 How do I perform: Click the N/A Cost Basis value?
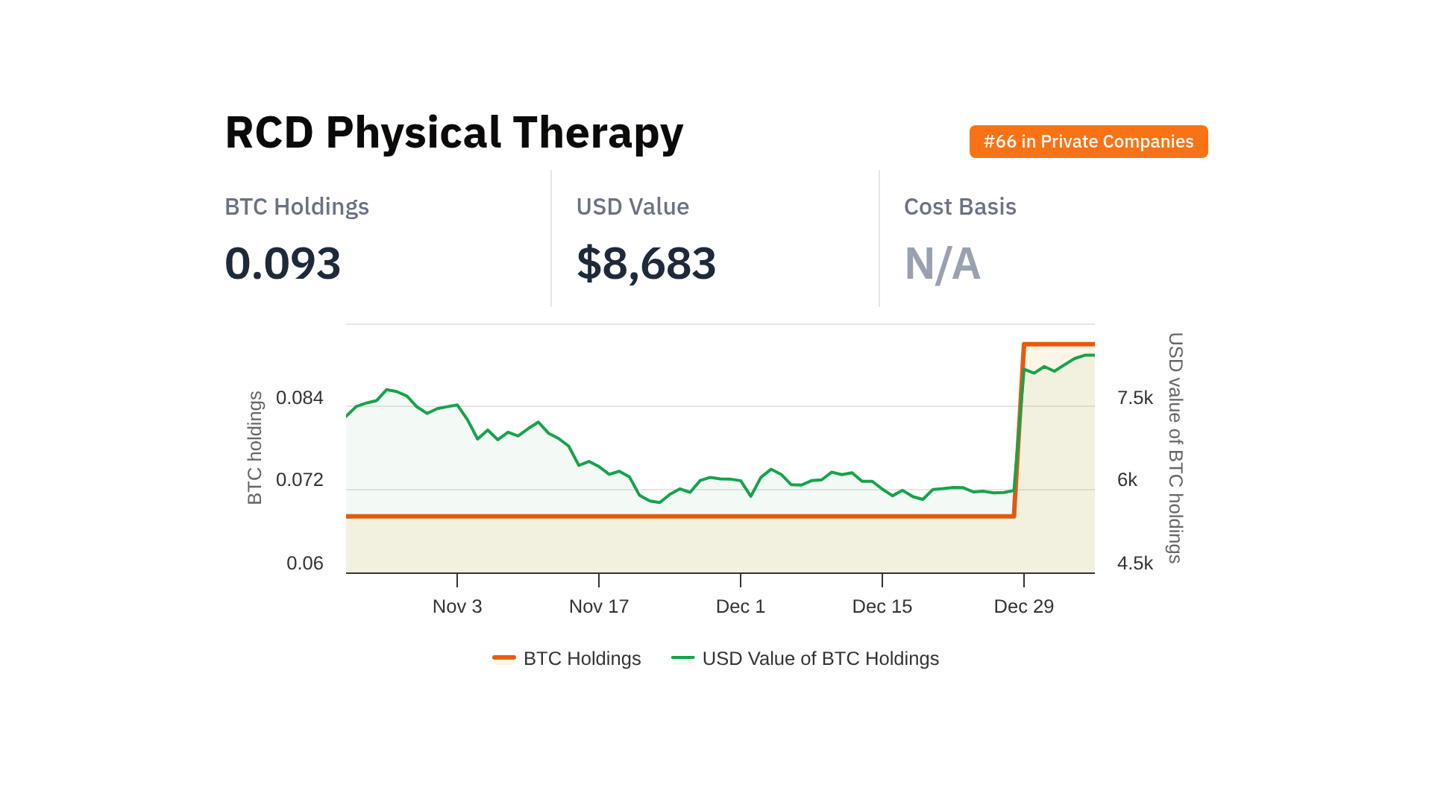942,263
